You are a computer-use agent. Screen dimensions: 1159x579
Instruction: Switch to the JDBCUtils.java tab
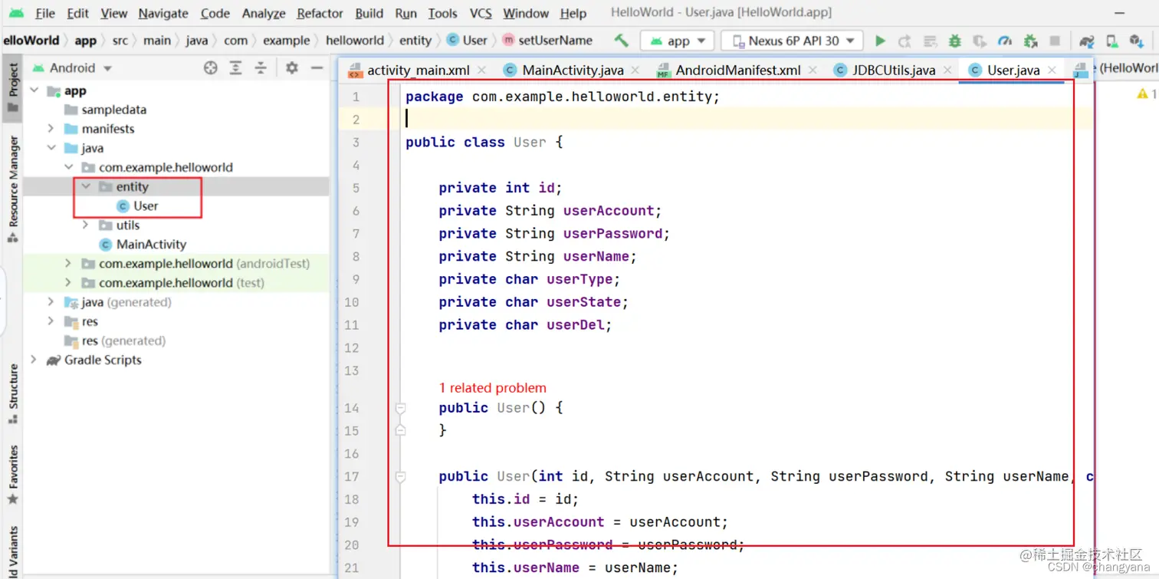[x=894, y=70]
